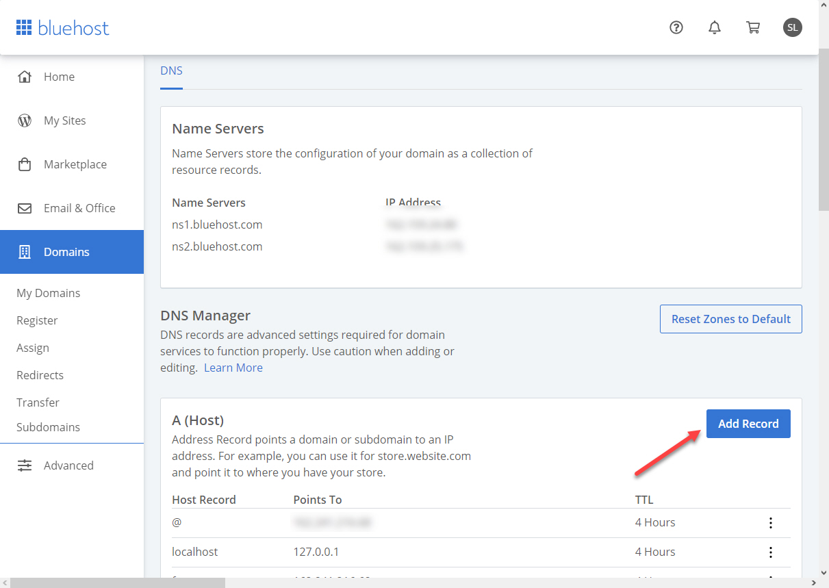Viewport: 829px width, 588px height.
Task: Click the WordPress icon beside My Sites
Action: 25,120
